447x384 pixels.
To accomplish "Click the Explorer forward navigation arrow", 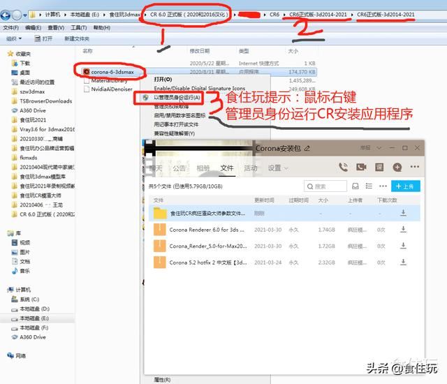I will 17,15.
